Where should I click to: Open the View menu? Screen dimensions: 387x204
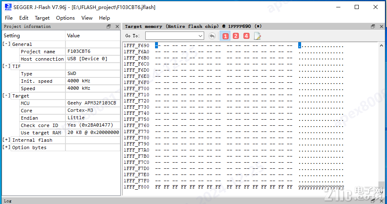point(87,18)
